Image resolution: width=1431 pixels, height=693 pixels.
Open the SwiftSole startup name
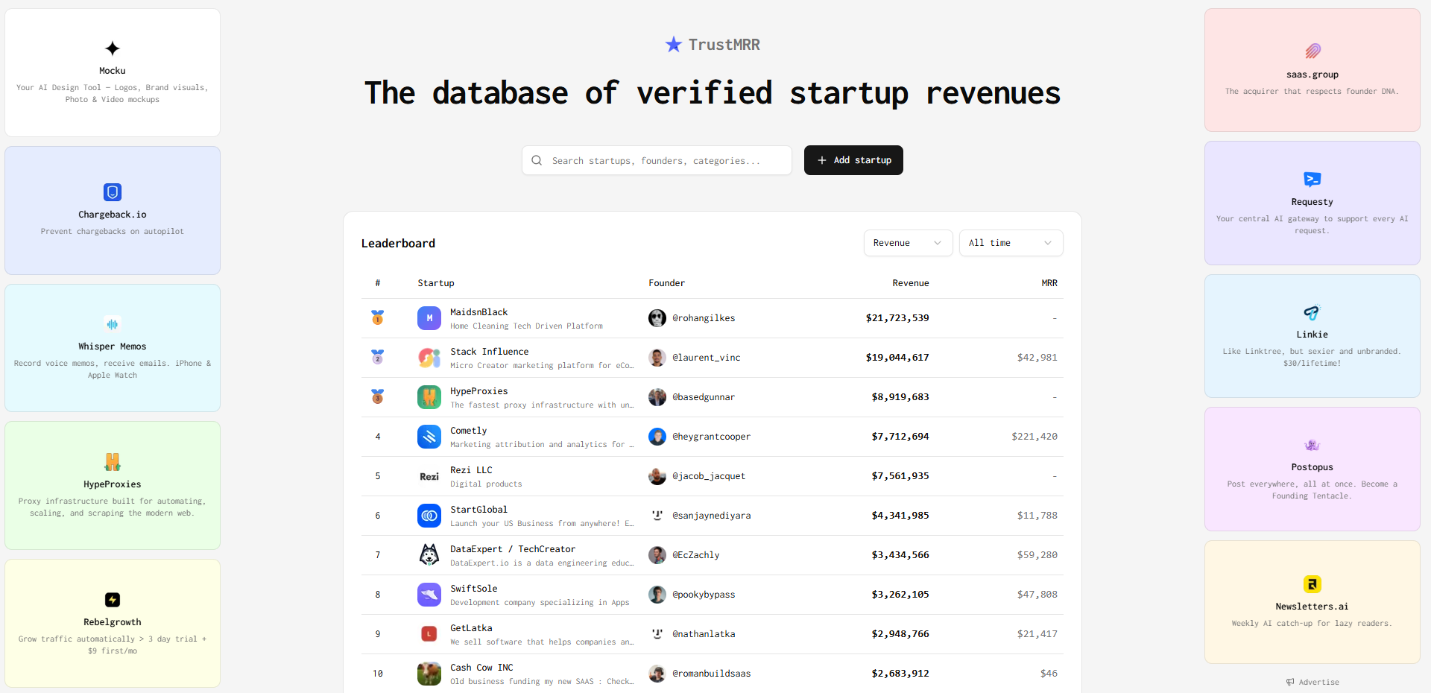coord(474,589)
